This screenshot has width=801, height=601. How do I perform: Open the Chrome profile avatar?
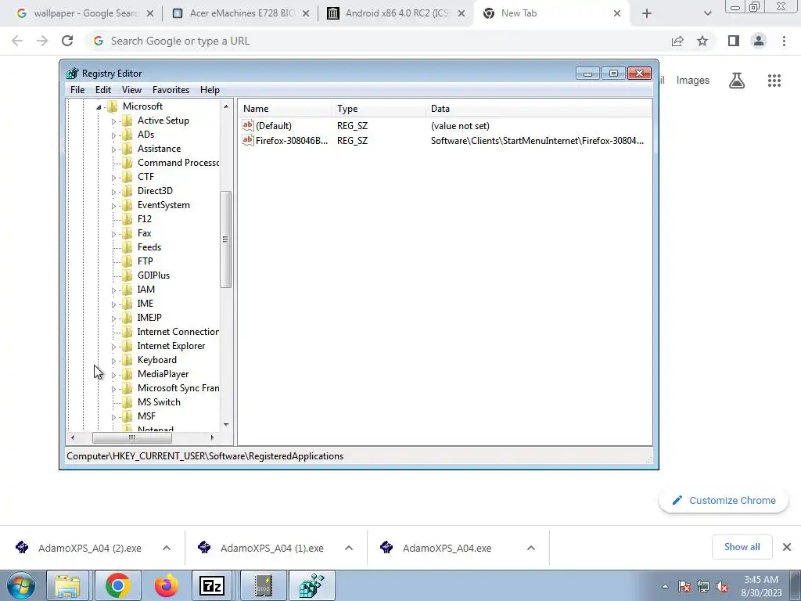pyautogui.click(x=759, y=41)
